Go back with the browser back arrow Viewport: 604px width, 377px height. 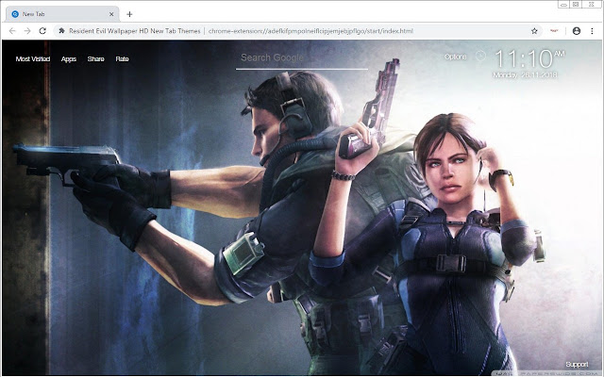[x=12, y=31]
